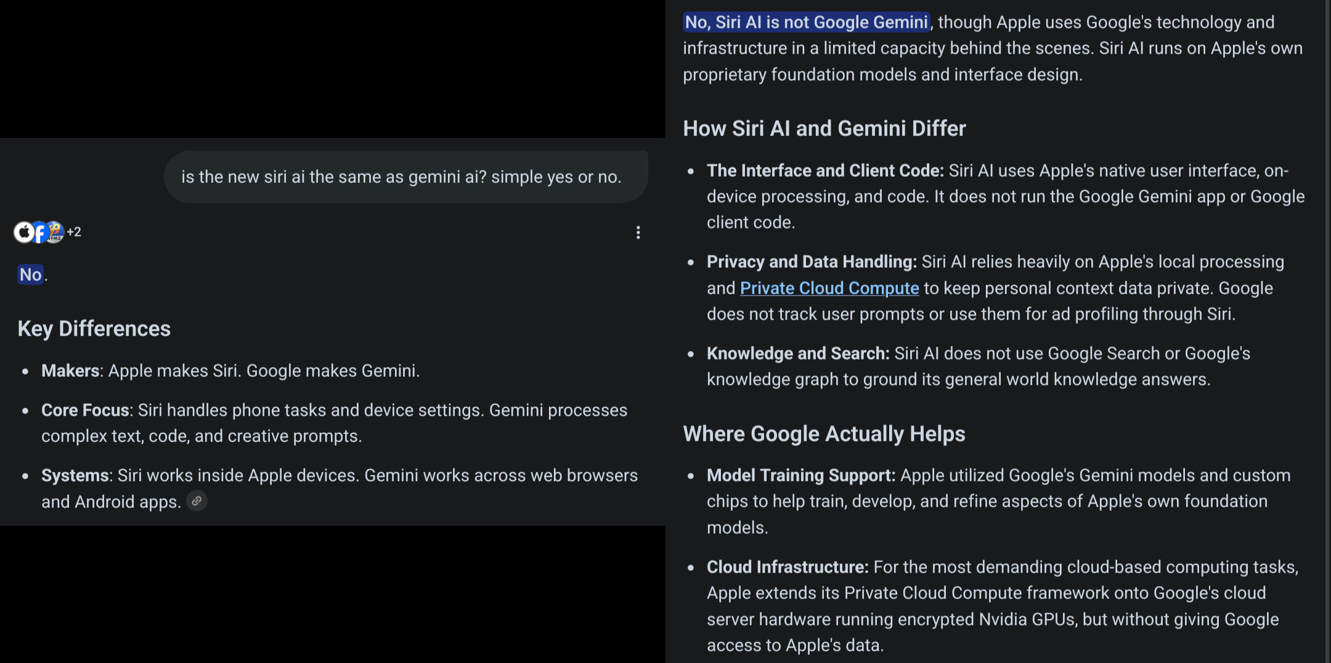Click "proprietary foundation models and interface design."
Image resolution: width=1331 pixels, height=663 pixels.
point(882,74)
